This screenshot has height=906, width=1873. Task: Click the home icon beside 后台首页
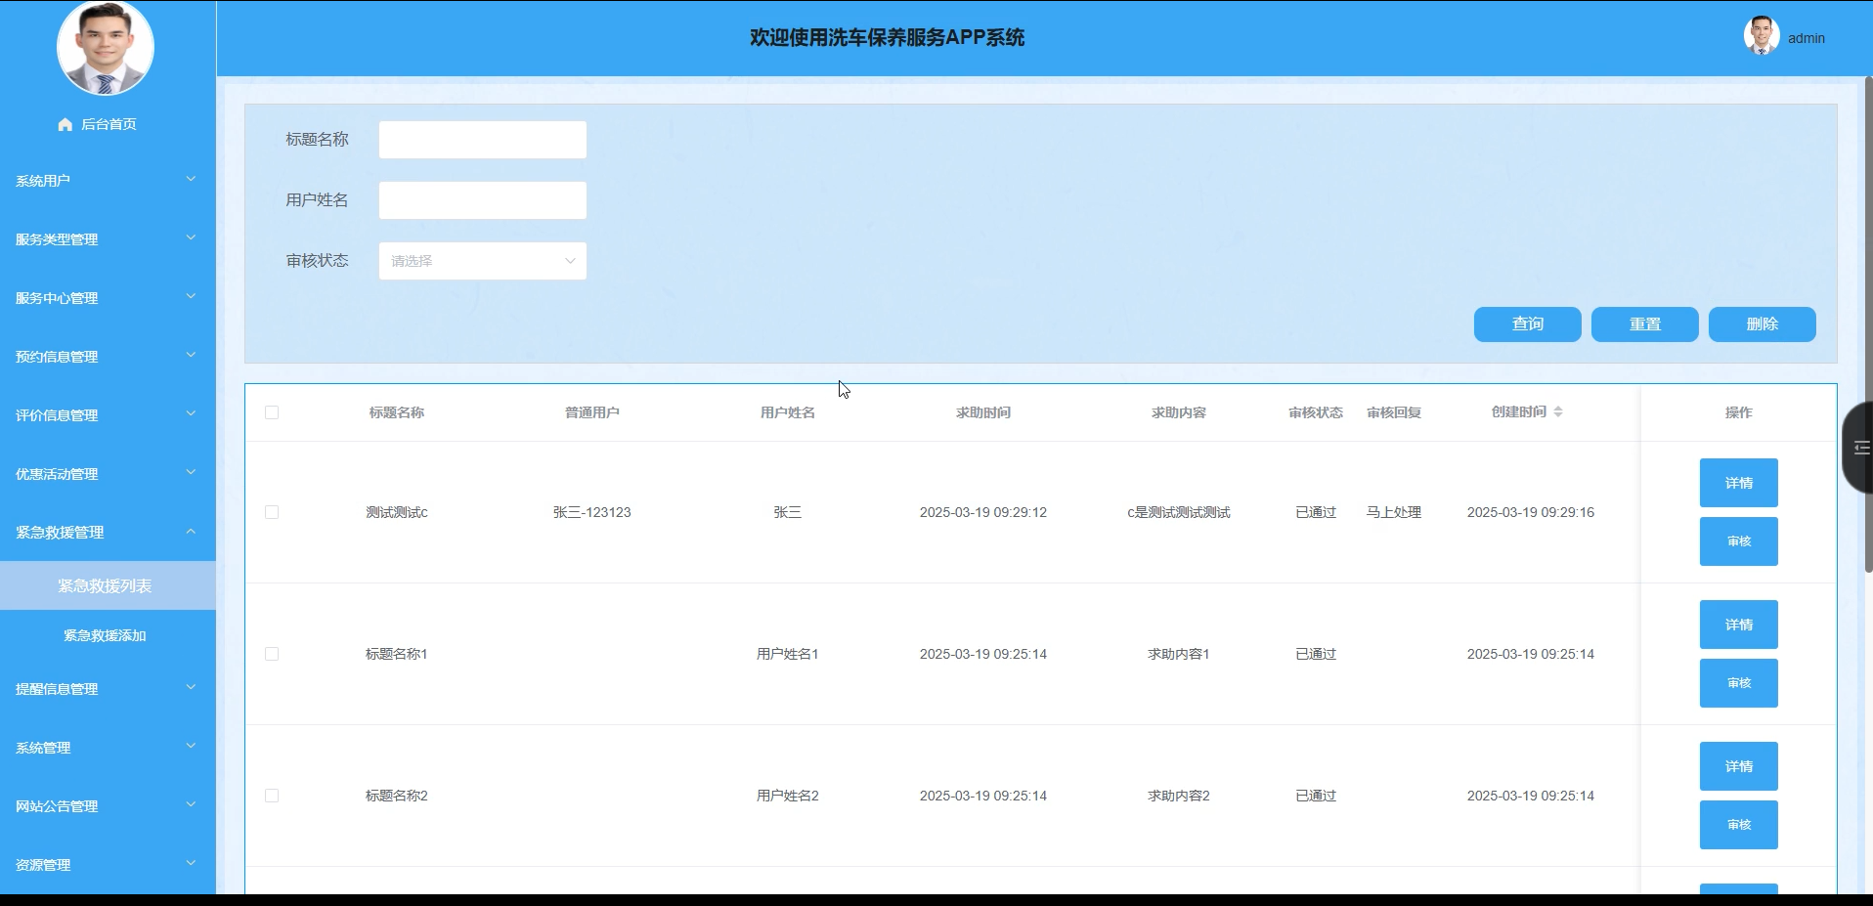65,124
